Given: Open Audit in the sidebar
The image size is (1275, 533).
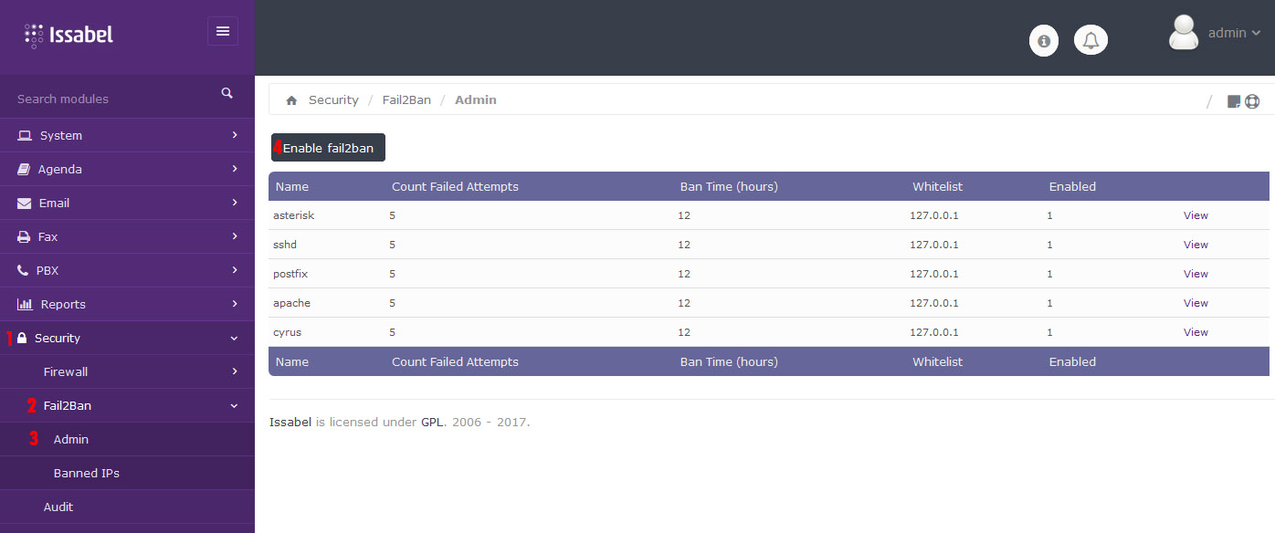Looking at the screenshot, I should [x=58, y=507].
